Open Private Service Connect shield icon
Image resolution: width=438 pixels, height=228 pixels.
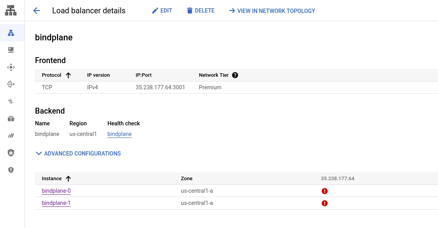click(x=11, y=152)
